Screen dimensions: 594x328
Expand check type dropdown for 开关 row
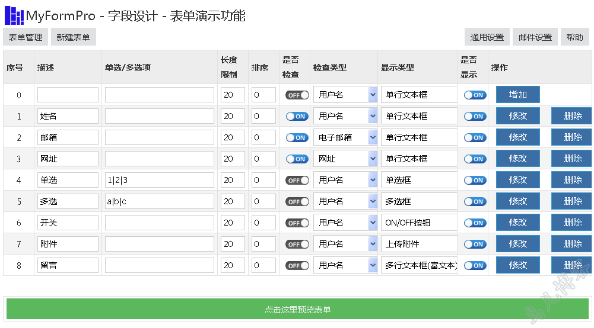(x=345, y=223)
